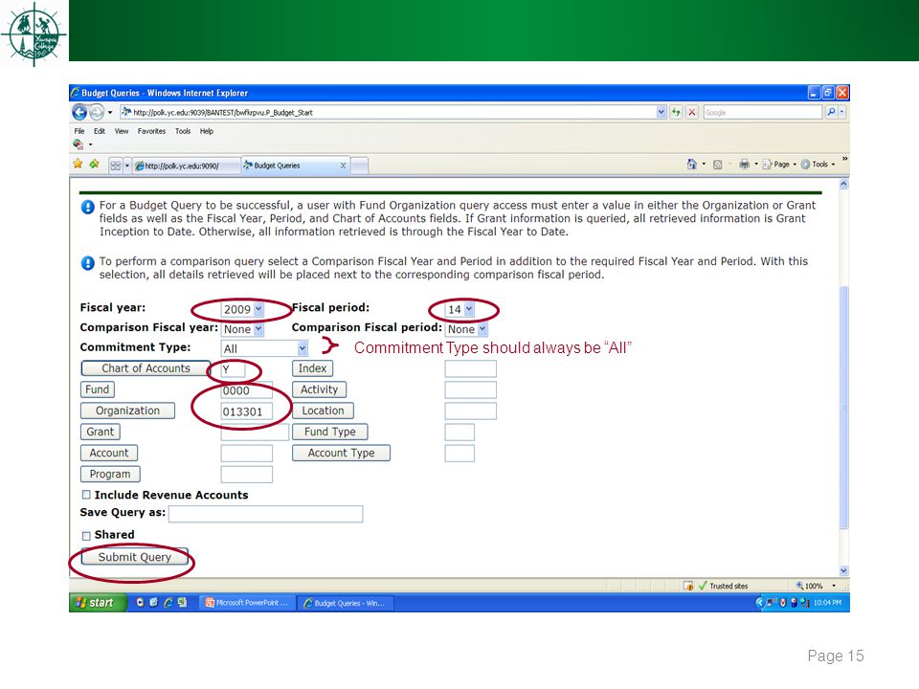This screenshot has height=689, width=919.
Task: Switch to Microsoft PowerPoint taskbar item
Action: click(x=247, y=603)
